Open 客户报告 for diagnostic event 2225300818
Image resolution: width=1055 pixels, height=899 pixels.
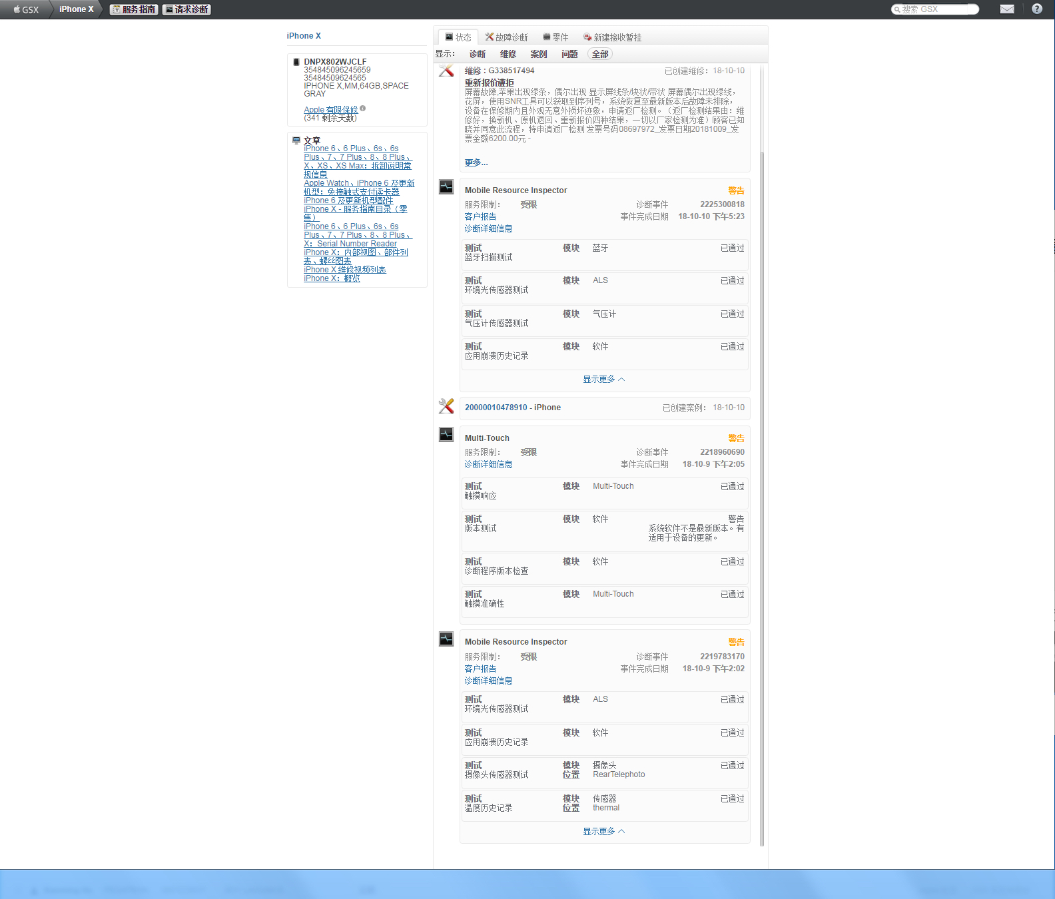click(480, 216)
